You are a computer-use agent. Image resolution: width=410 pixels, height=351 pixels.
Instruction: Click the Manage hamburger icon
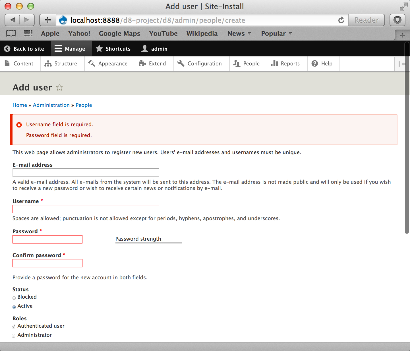click(58, 49)
